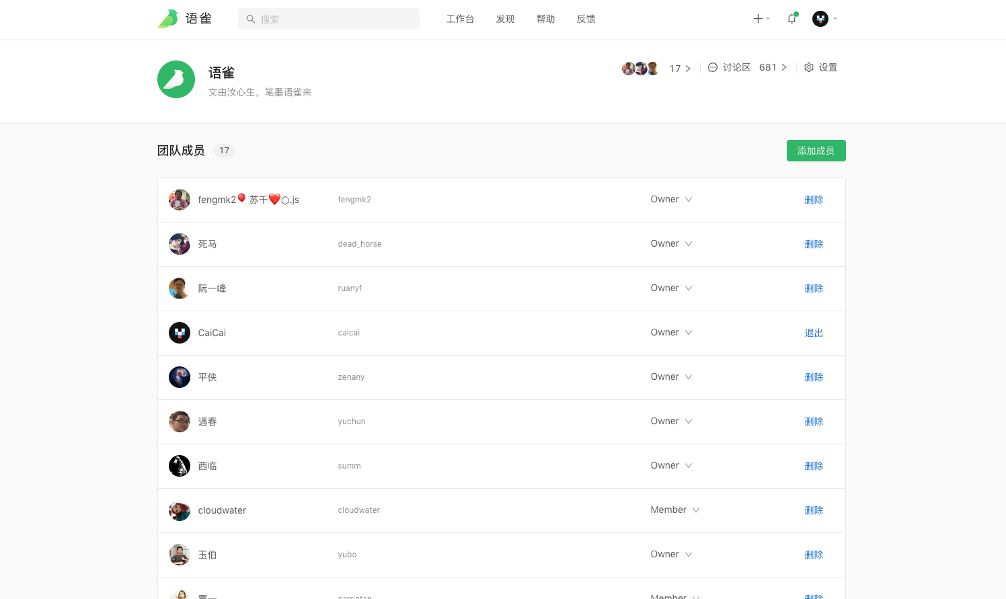Viewport: 1006px width, 599px height.
Task: Expand role dropdown for fengmk2
Action: [688, 200]
